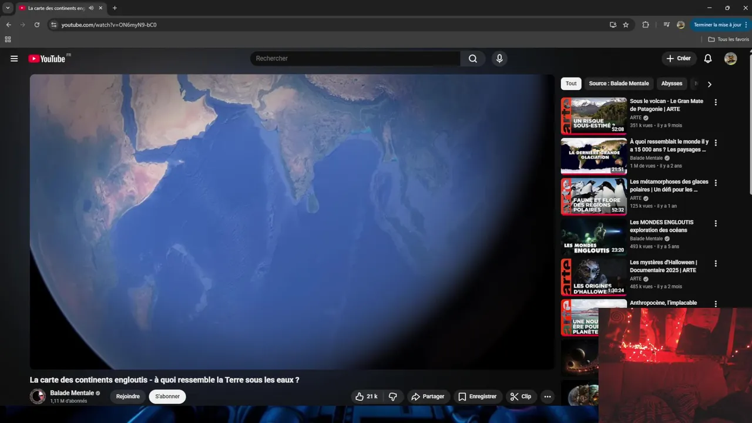
Task: Open options for Sous le volcan video
Action: [x=716, y=102]
